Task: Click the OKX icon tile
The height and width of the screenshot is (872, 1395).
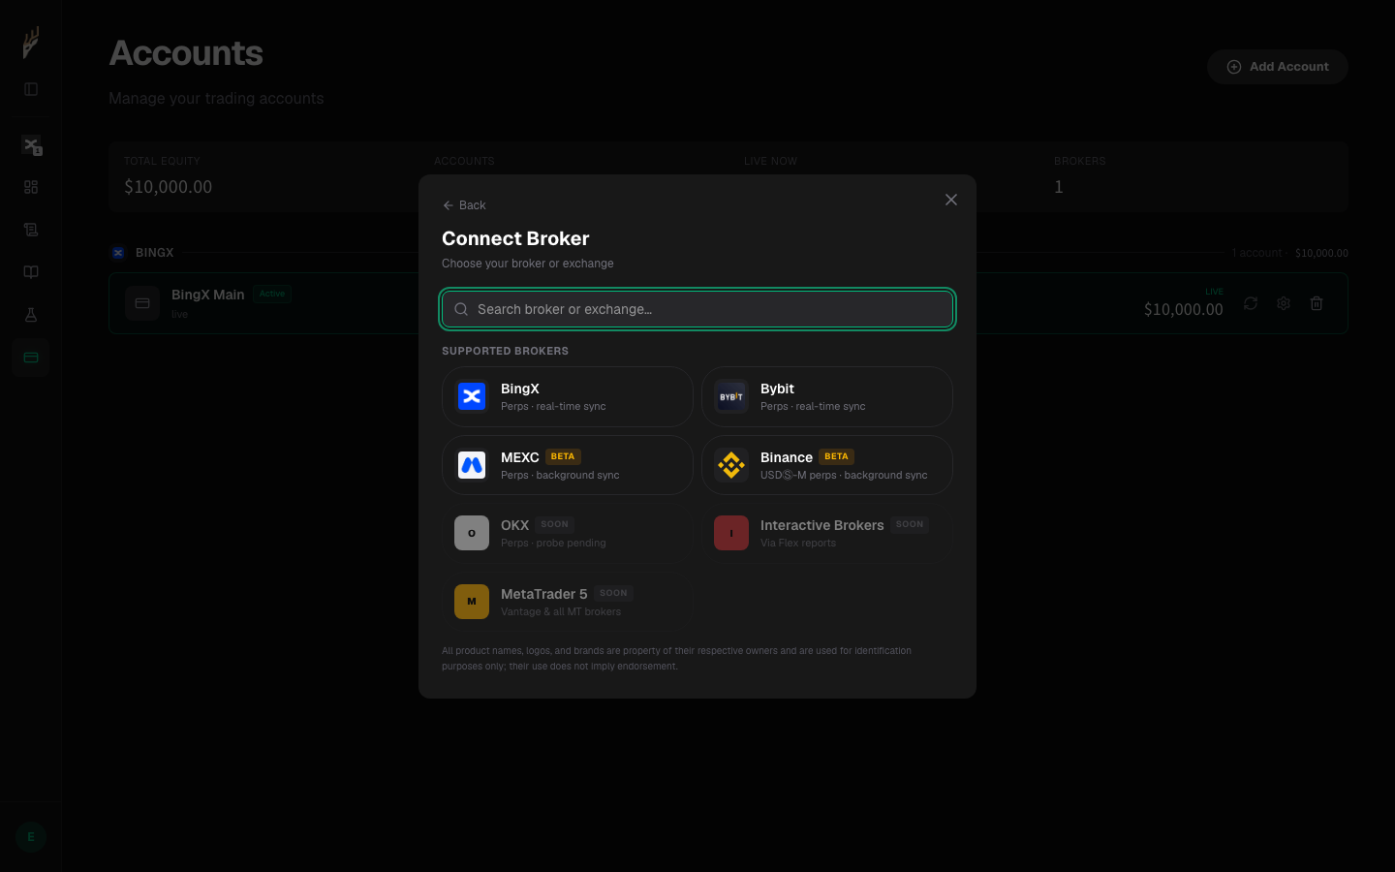Action: coord(472,533)
